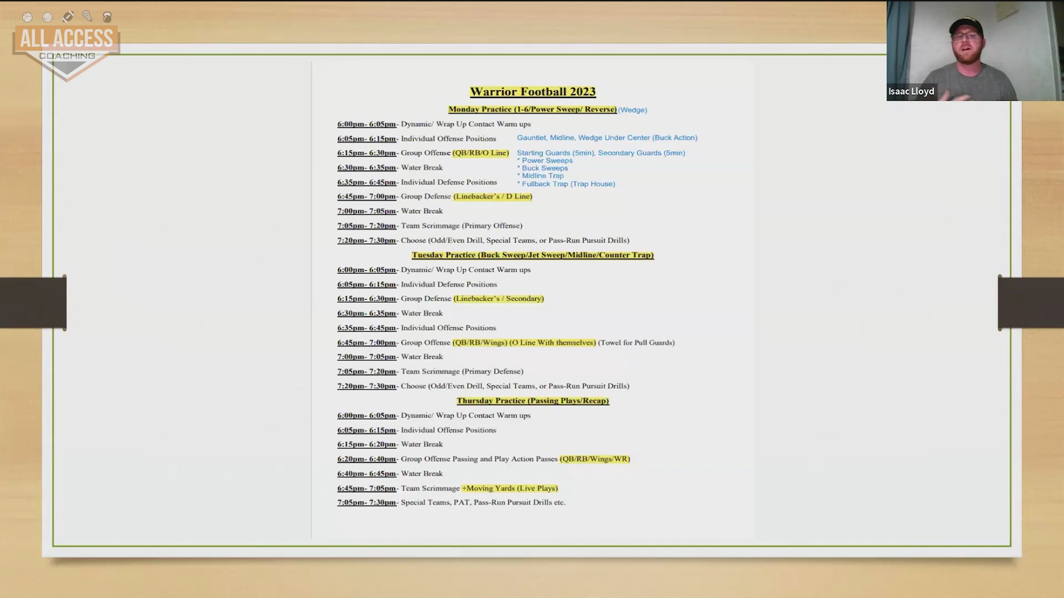This screenshot has width=1064, height=598.
Task: Click Monday's 6:05pm- 6:15pm time entry
Action: point(366,139)
